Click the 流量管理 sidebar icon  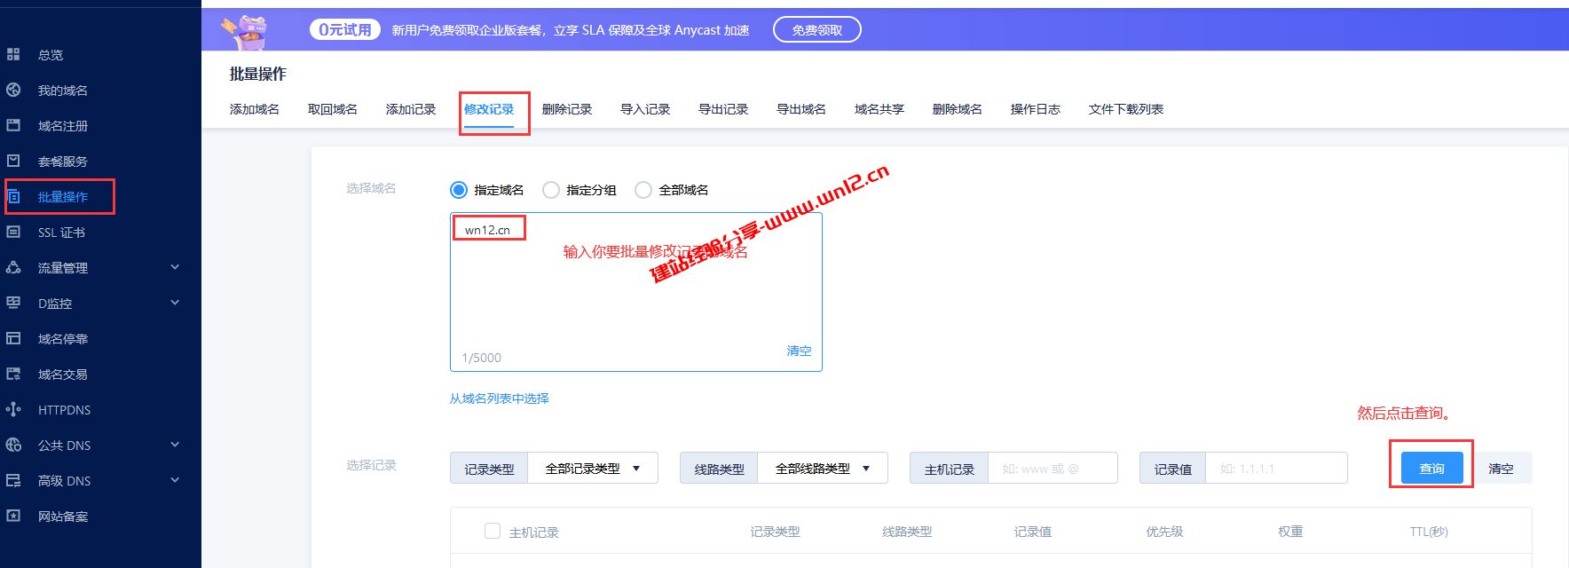[x=13, y=267]
